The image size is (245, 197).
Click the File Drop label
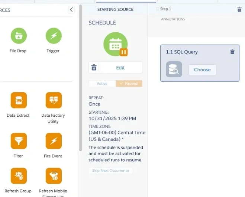pos(18,51)
